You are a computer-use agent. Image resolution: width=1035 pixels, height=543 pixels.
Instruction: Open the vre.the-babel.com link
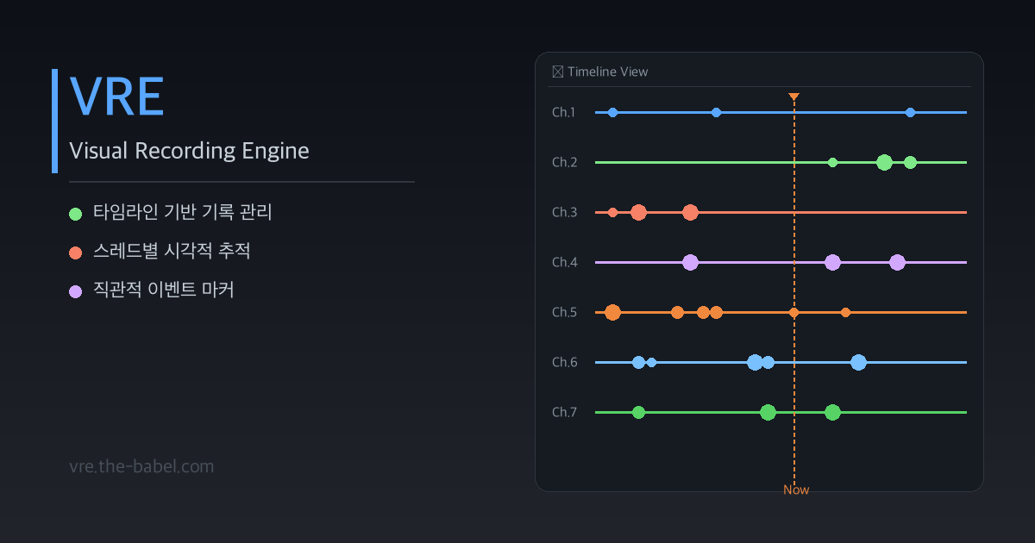(x=141, y=466)
